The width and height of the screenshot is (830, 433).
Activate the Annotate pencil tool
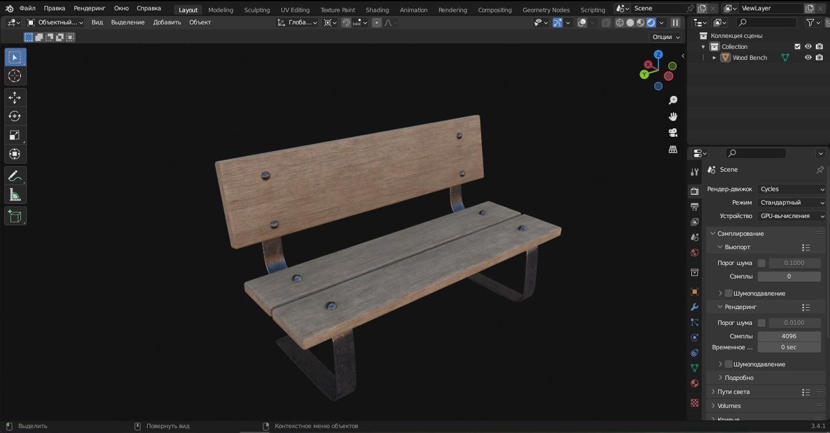click(x=15, y=176)
